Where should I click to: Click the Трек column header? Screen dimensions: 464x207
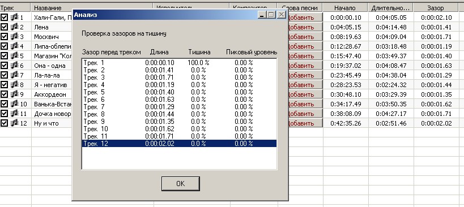15,8
